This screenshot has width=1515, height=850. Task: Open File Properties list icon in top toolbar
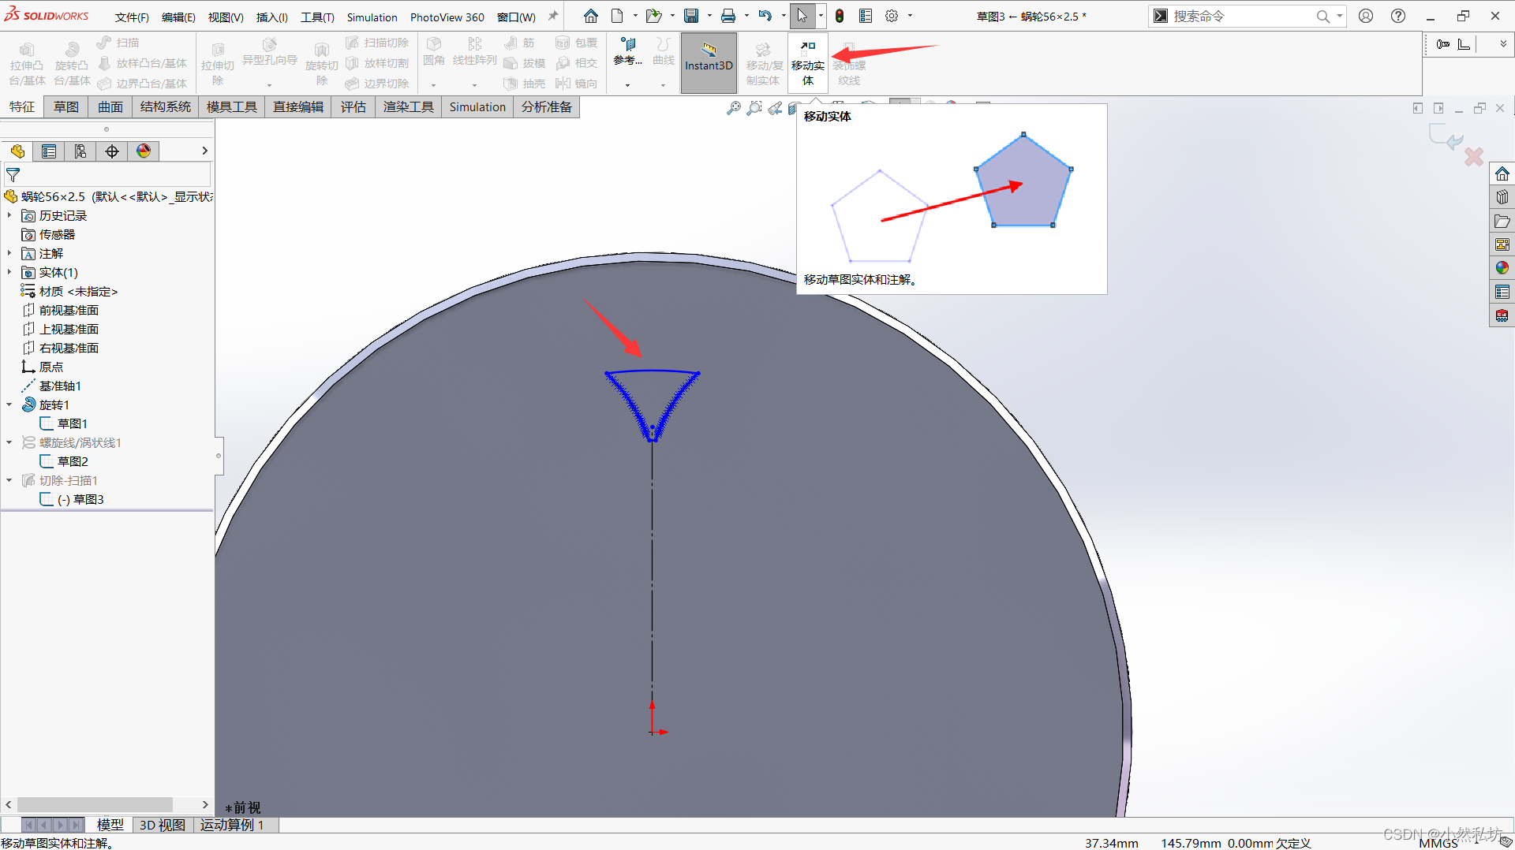[866, 16]
